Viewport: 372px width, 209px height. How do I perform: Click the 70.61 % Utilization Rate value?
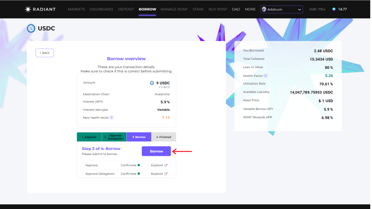pos(326,84)
